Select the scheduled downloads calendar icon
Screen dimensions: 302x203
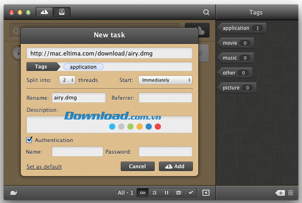click(x=178, y=193)
